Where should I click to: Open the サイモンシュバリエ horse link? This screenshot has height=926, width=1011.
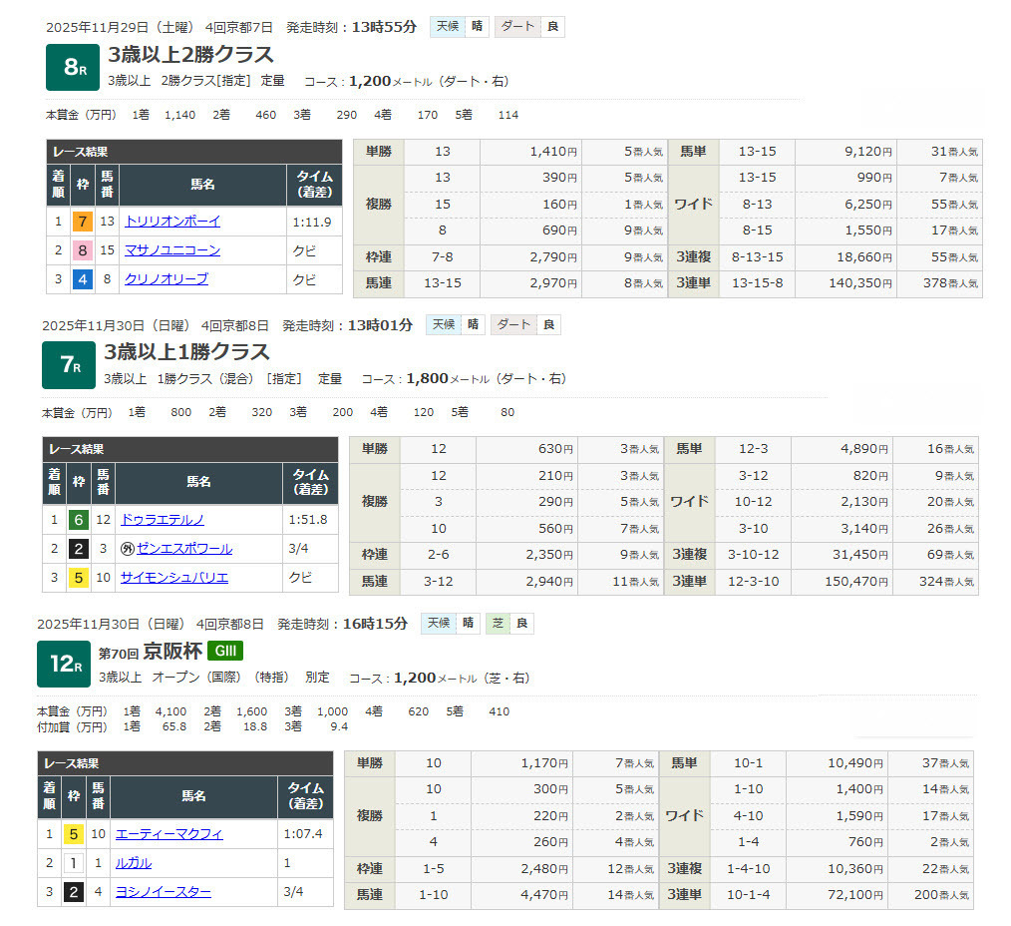(x=174, y=578)
